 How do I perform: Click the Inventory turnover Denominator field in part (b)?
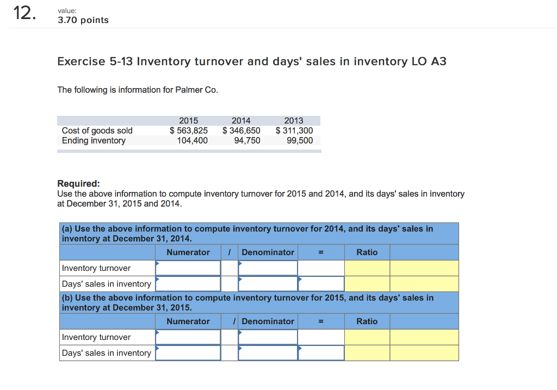click(268, 337)
